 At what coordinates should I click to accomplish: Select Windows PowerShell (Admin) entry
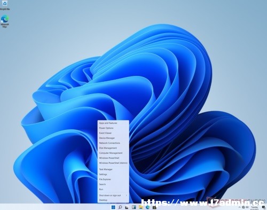(113, 163)
